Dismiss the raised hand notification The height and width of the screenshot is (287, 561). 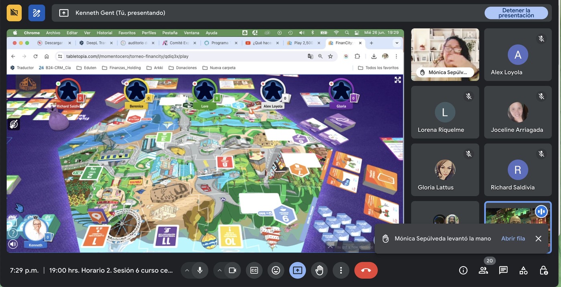point(538,239)
